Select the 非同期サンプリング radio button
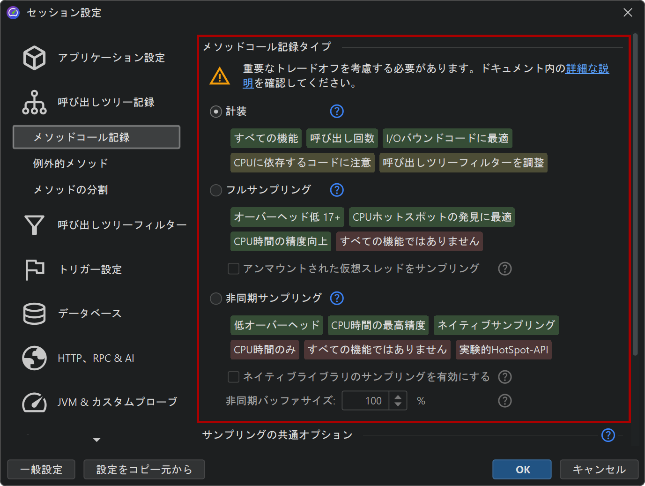Screen dimensions: 645x486 tap(216, 299)
